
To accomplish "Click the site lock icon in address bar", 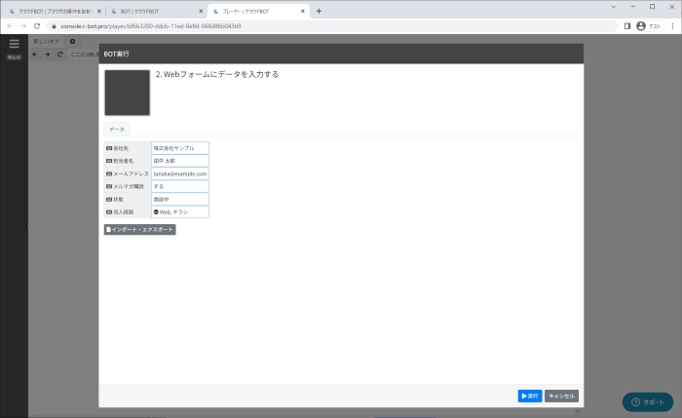I will pyautogui.click(x=55, y=26).
